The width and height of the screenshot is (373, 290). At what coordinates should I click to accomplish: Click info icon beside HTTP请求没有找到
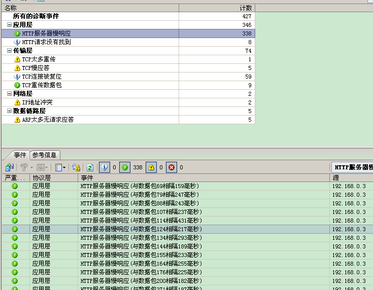[x=17, y=42]
